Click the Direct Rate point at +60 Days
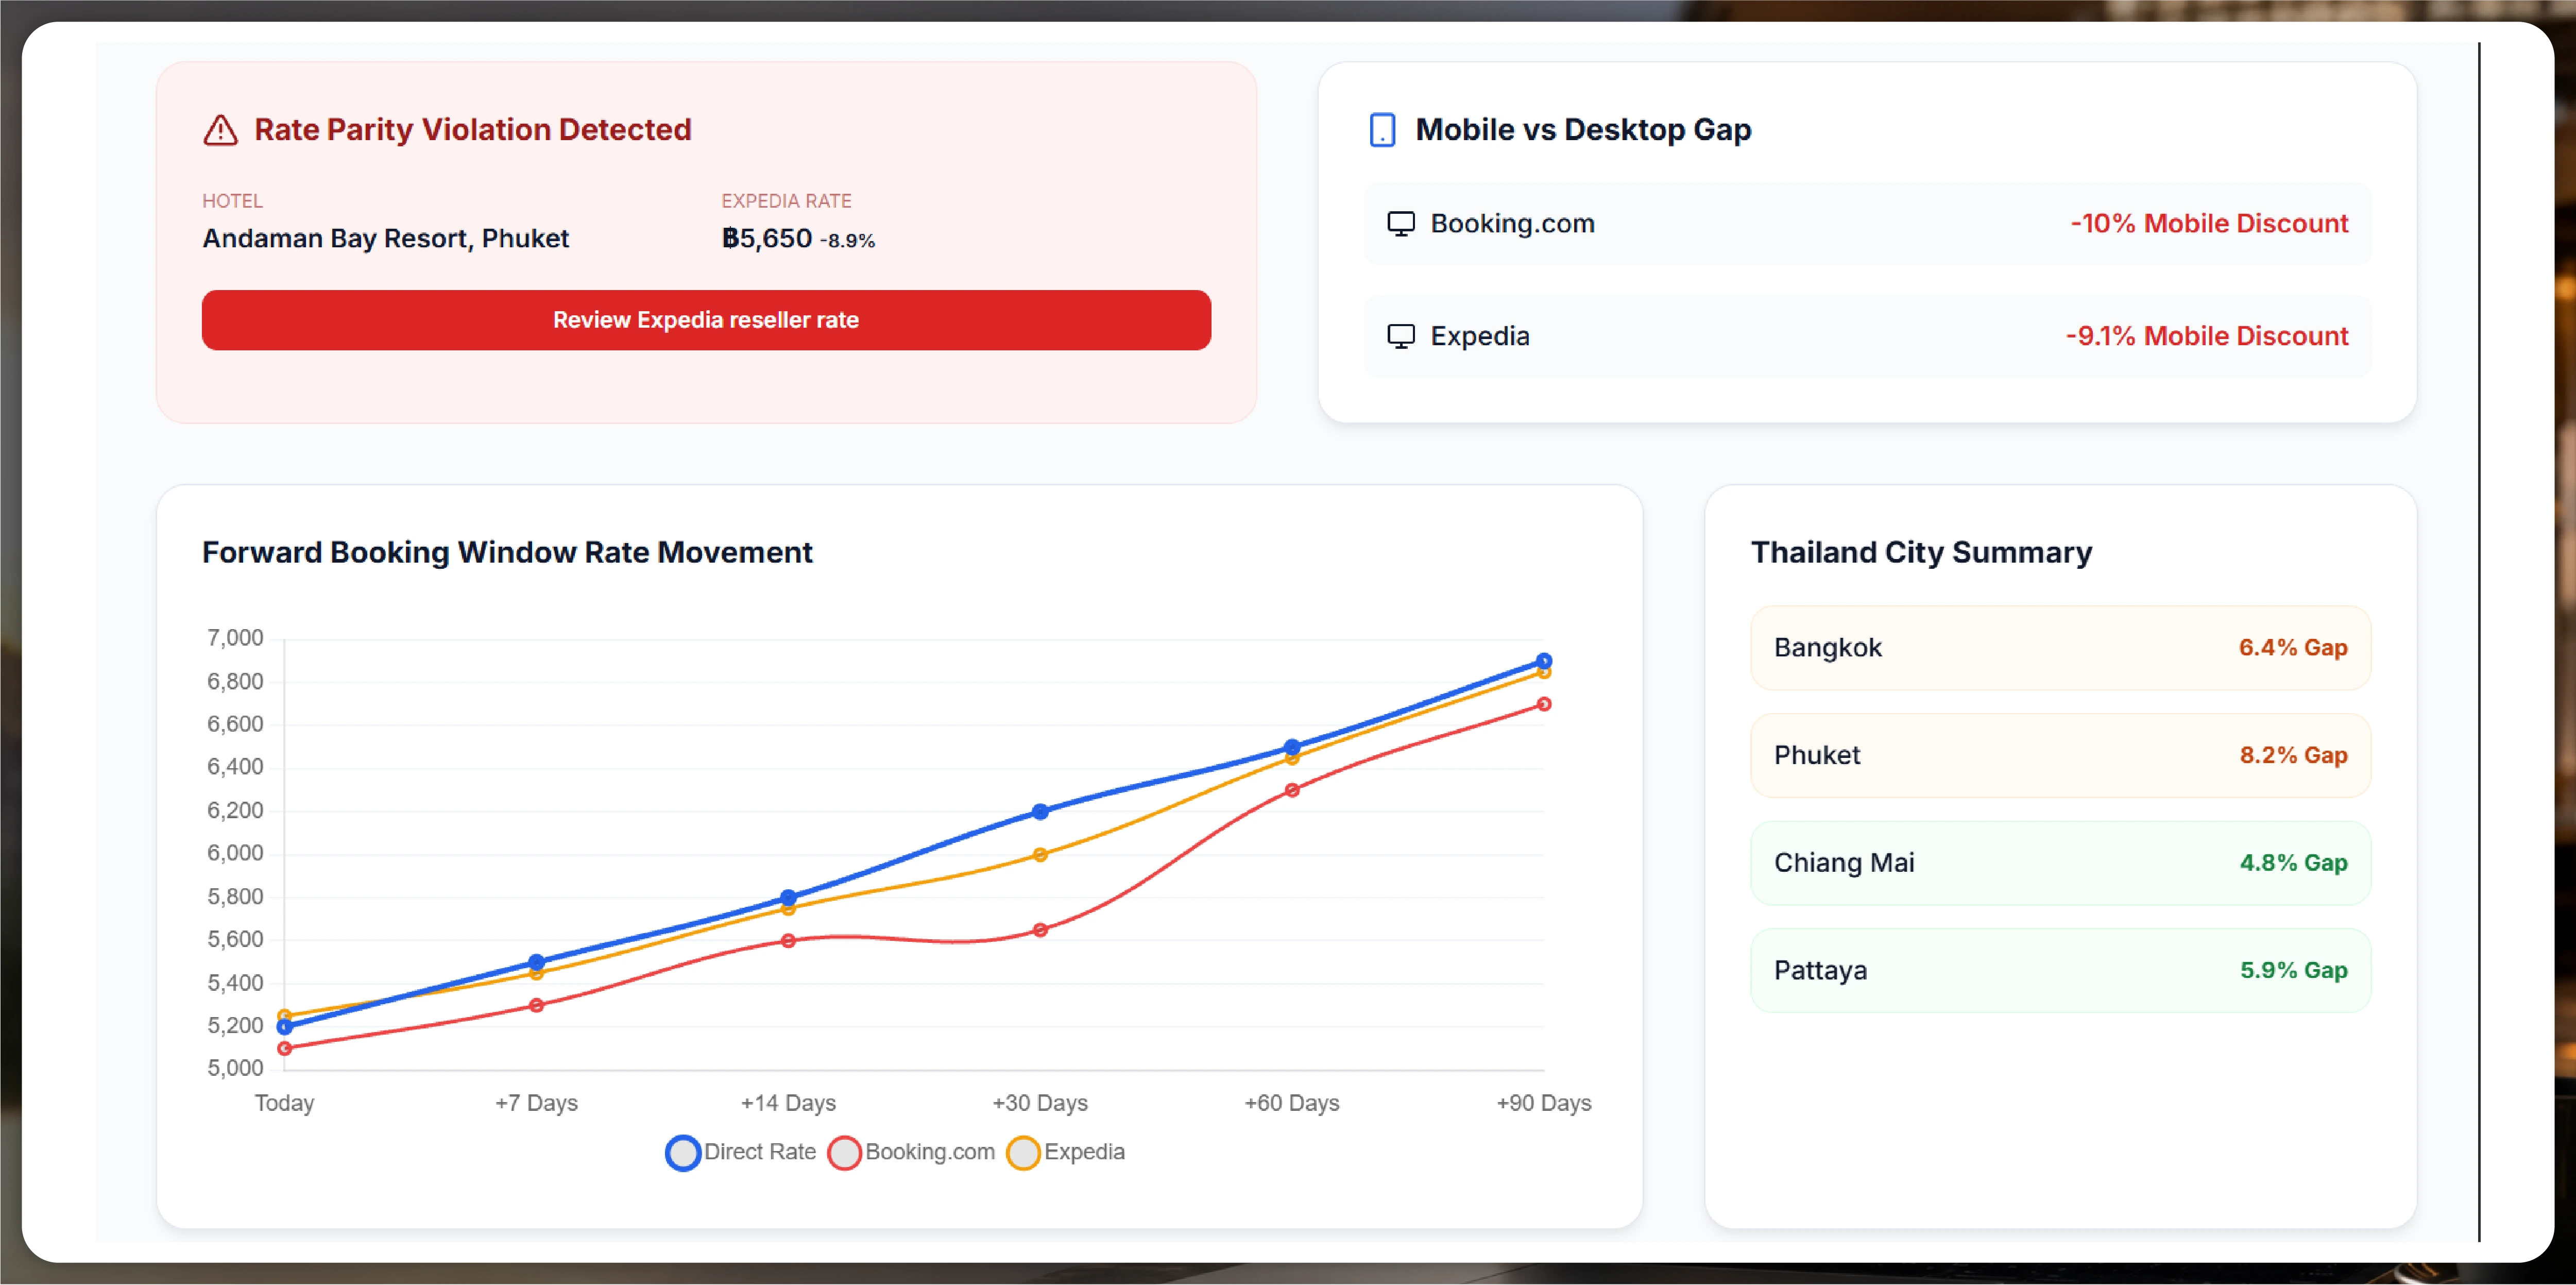Image resolution: width=2576 pixels, height=1285 pixels. point(1292,747)
